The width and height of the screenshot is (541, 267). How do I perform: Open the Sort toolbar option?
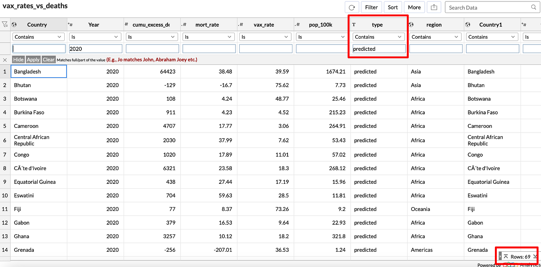pyautogui.click(x=393, y=7)
